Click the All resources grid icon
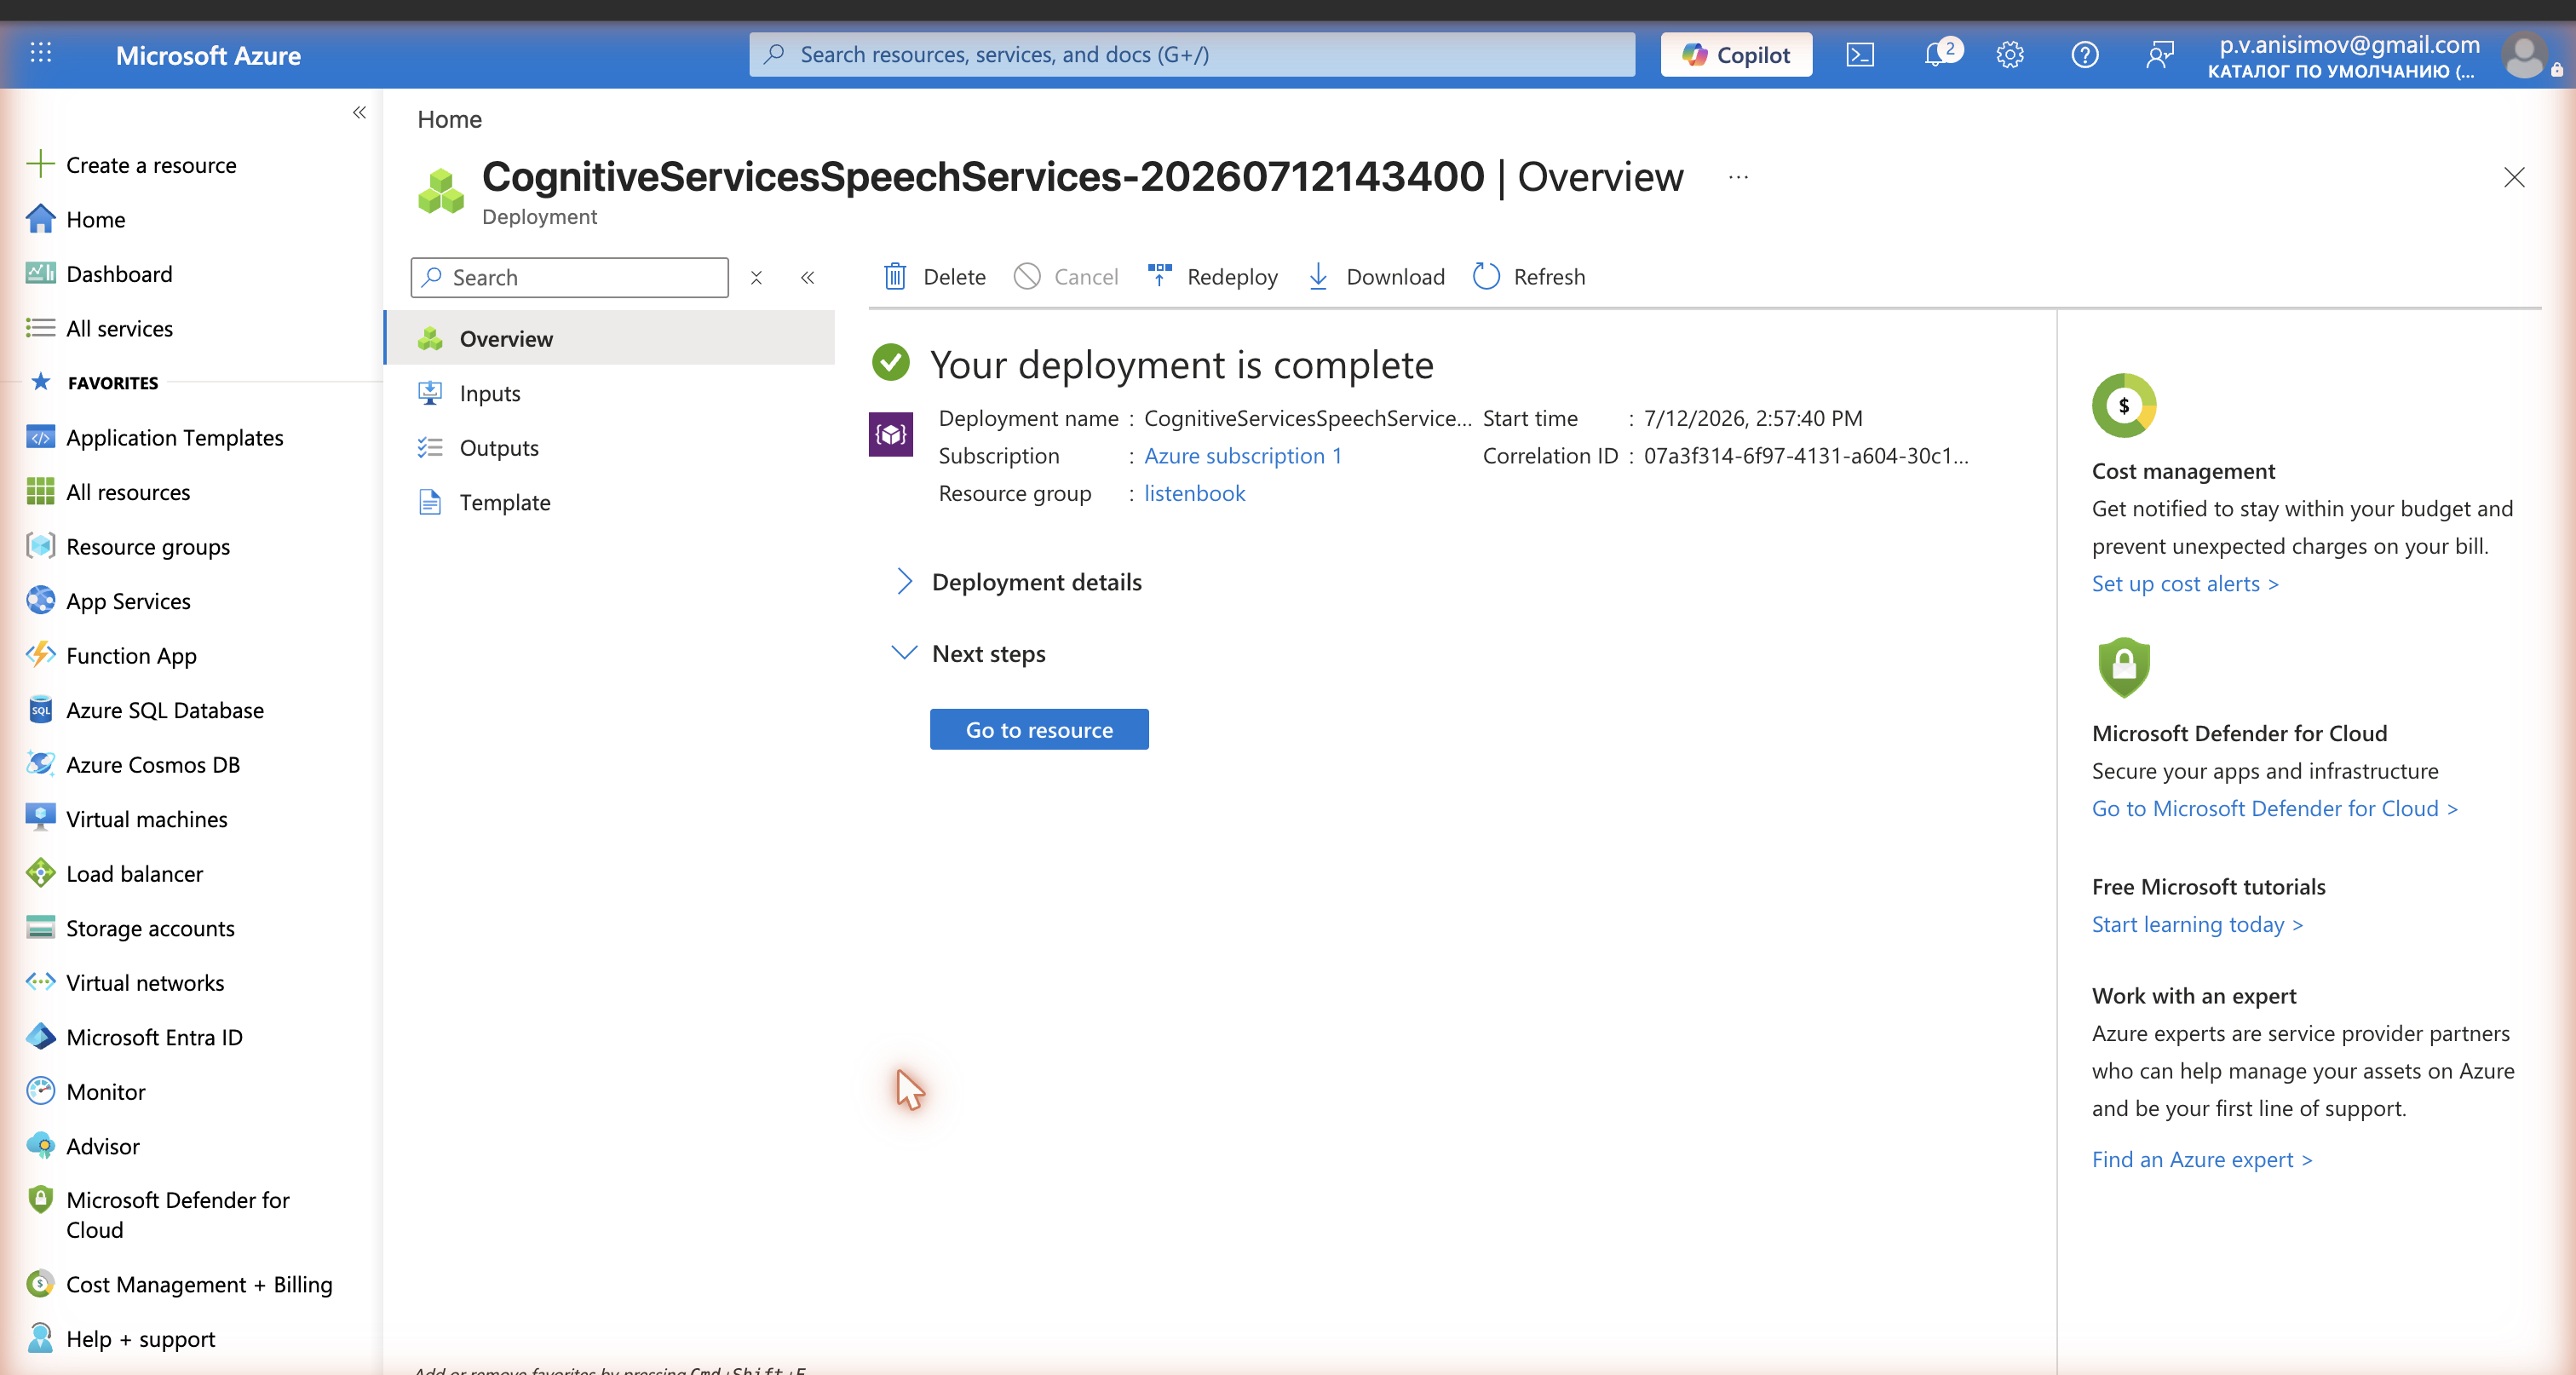 pyautogui.click(x=40, y=492)
